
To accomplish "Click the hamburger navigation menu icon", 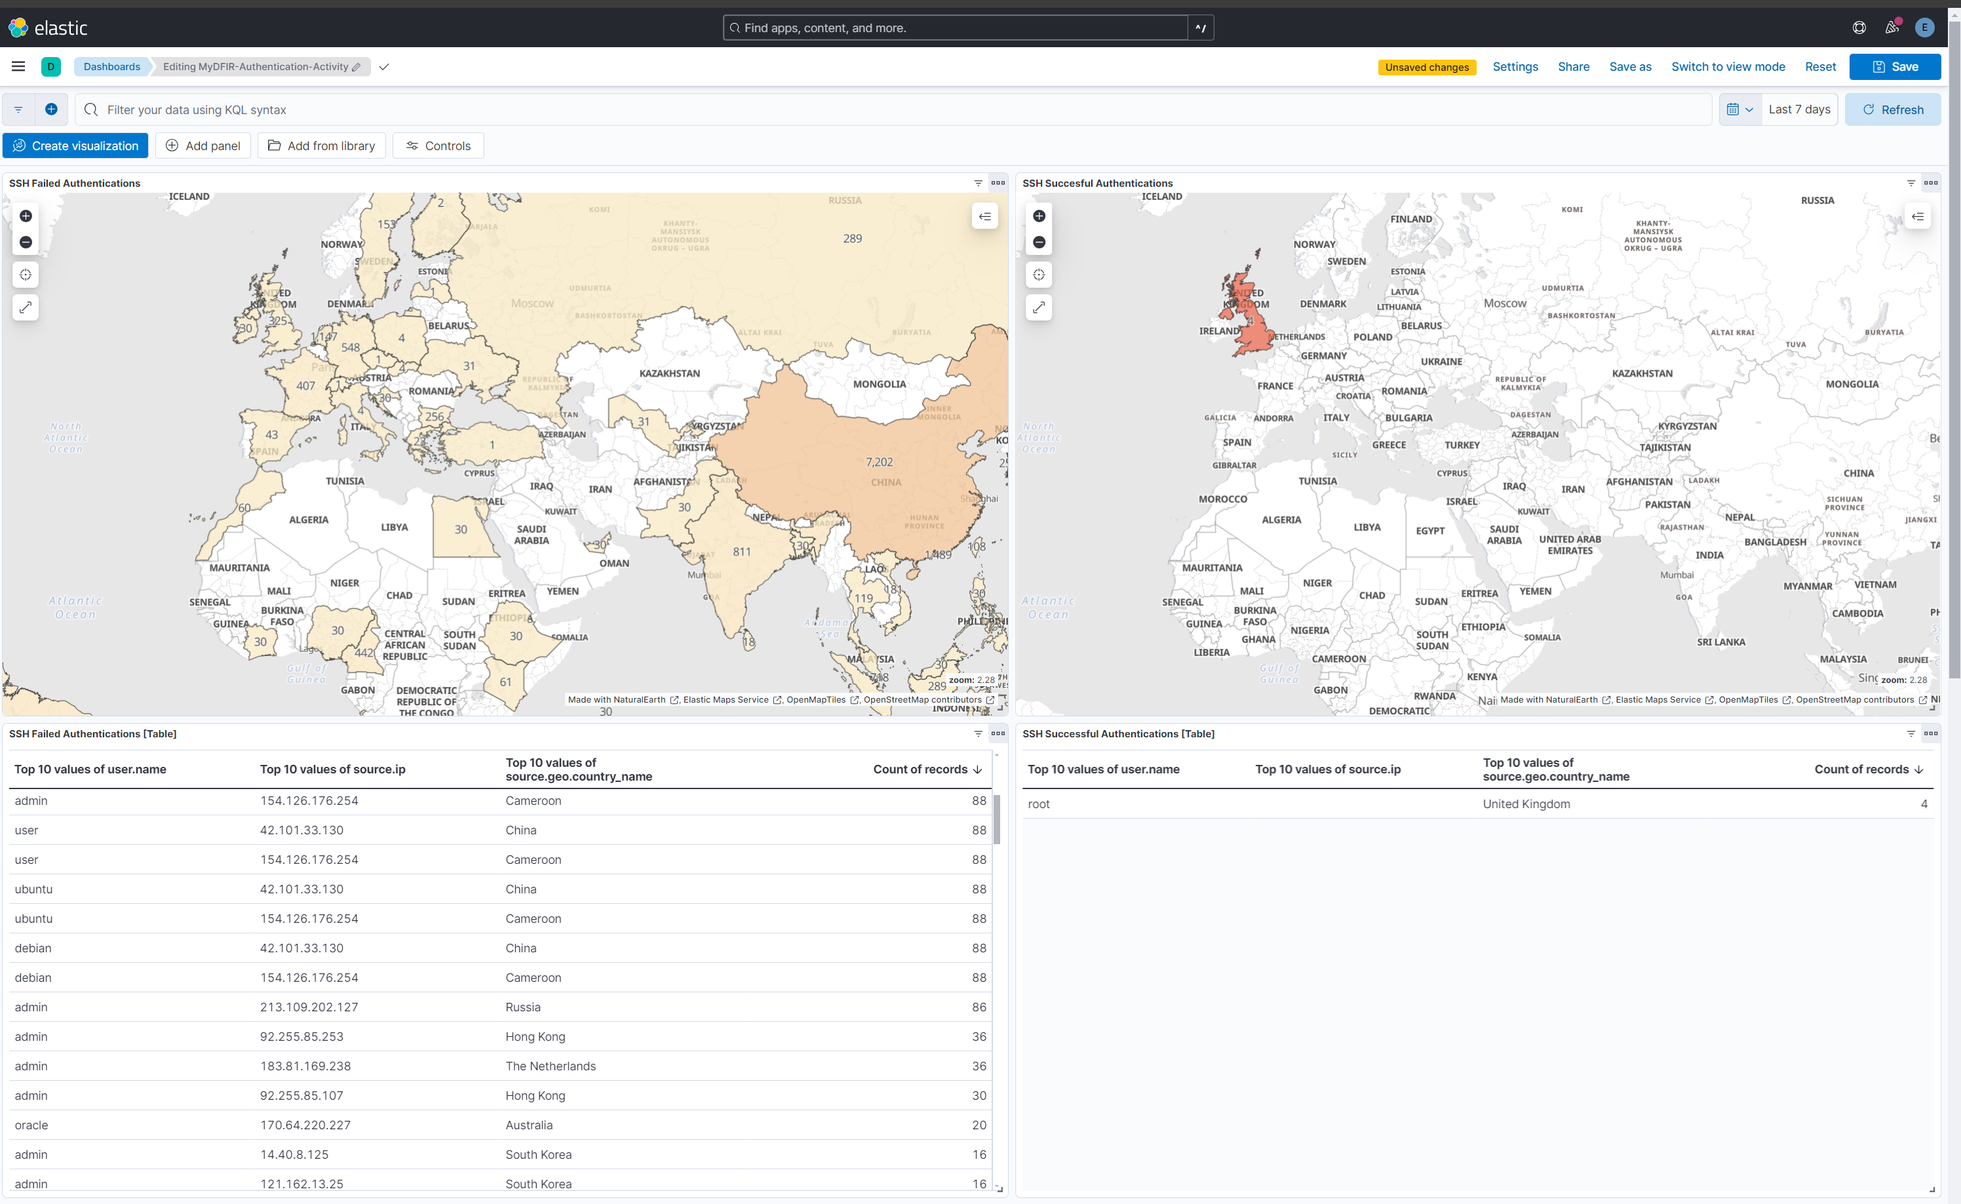I will click(x=18, y=66).
